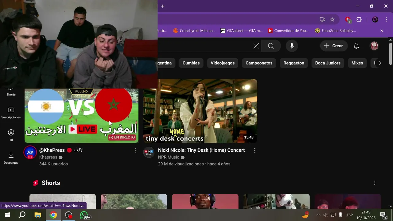393x221 pixels.
Task: Open options menu for Nicki Nicole video
Action: tap(255, 150)
